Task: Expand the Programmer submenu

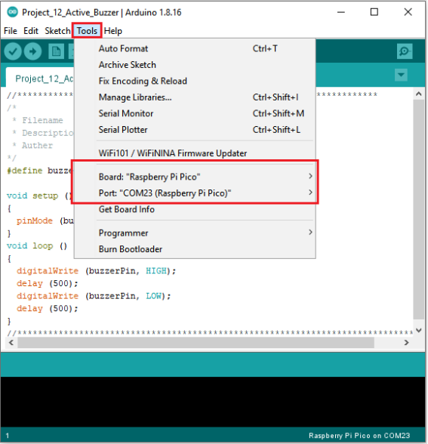Action: pos(206,233)
